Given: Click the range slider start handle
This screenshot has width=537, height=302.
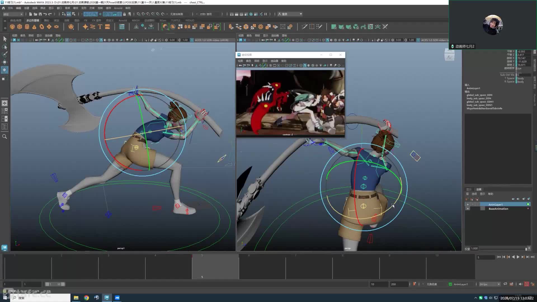Looking at the screenshot, I should 47,284.
